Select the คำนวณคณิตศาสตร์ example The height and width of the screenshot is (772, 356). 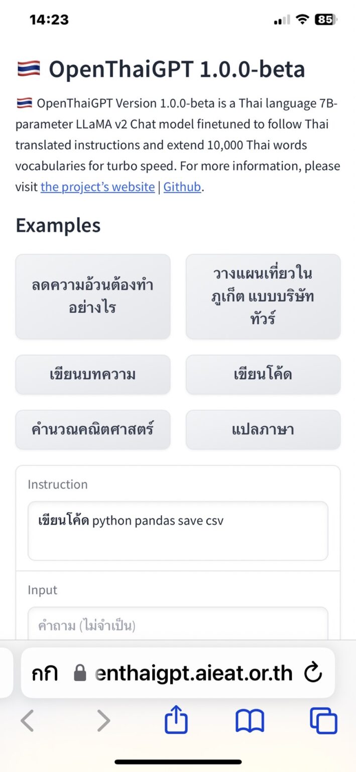pyautogui.click(x=93, y=429)
